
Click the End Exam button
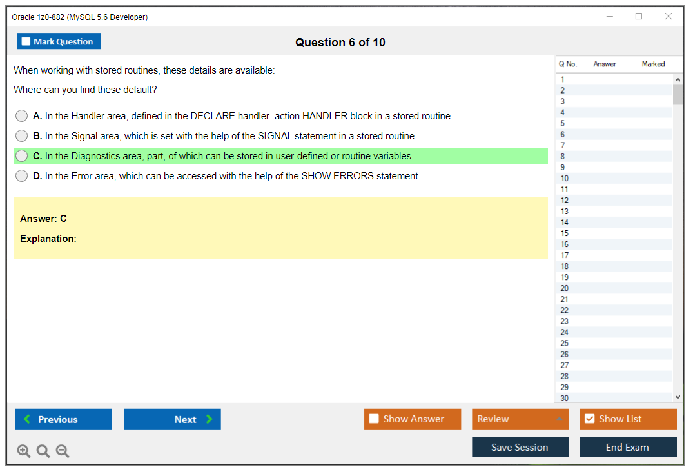click(628, 446)
